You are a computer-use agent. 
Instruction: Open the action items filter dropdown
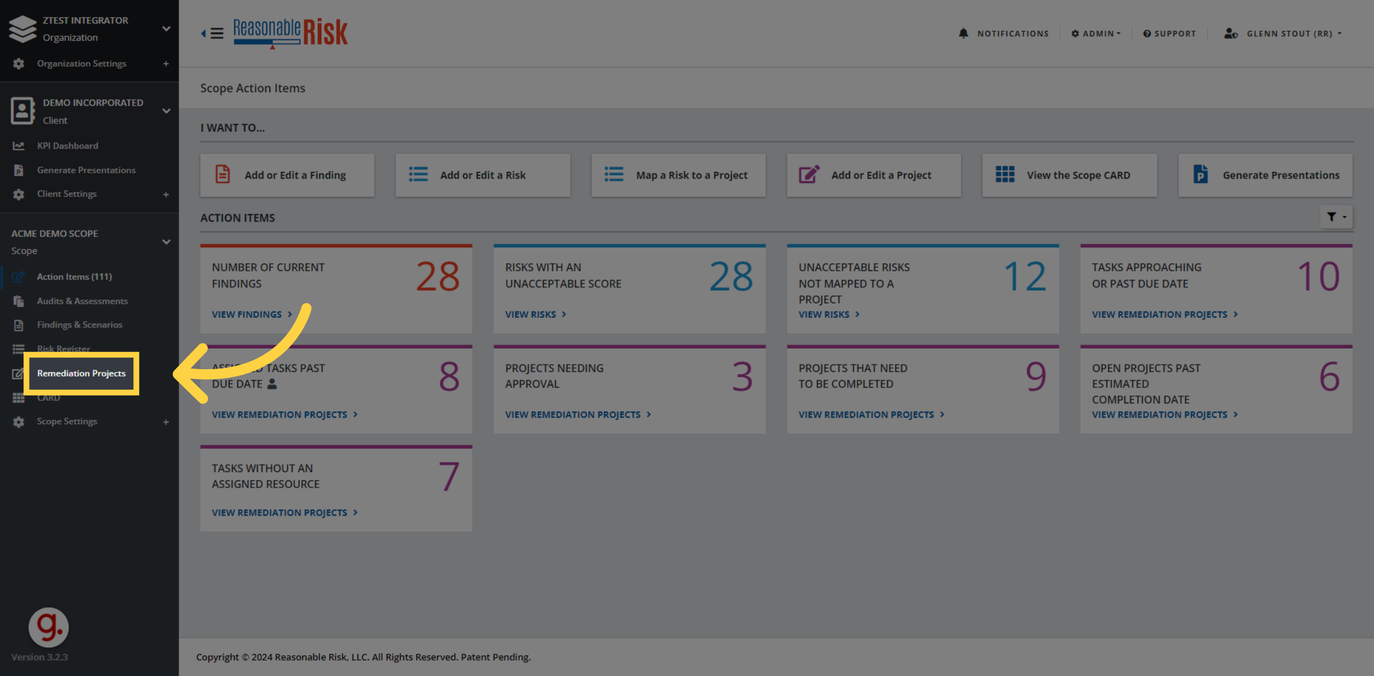(1336, 217)
